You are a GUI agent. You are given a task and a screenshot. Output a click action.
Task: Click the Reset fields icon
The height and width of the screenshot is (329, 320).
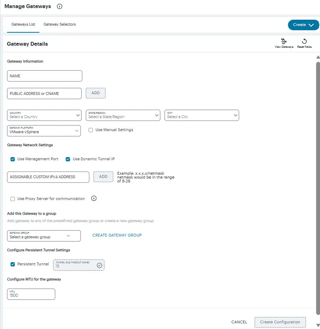click(304, 41)
